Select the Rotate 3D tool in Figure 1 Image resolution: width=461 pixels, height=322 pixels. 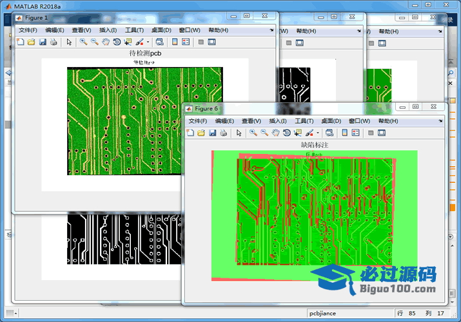pos(116,42)
